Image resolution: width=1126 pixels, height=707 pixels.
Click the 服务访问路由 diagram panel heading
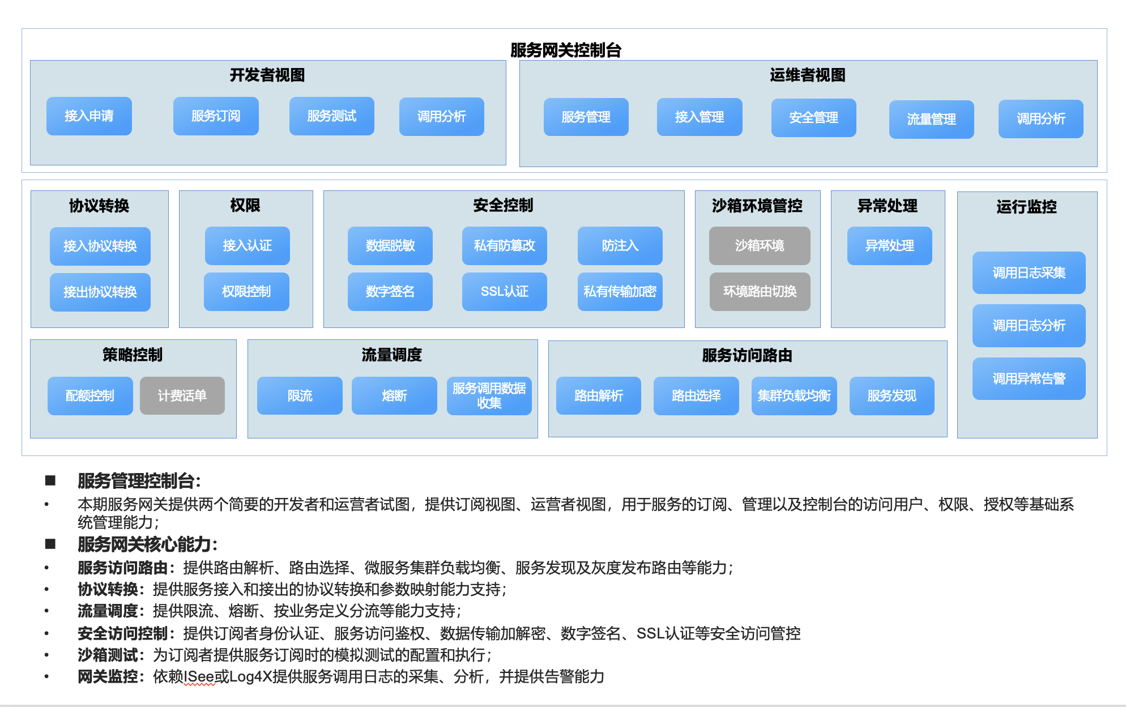(x=747, y=355)
